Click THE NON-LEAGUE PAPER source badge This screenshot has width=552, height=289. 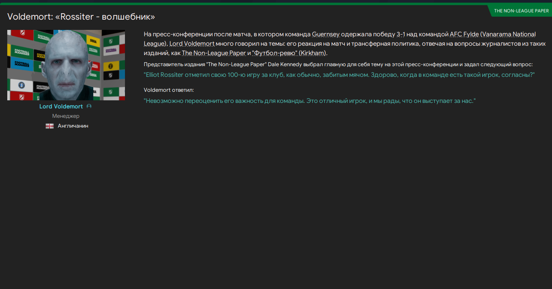tap(521, 11)
